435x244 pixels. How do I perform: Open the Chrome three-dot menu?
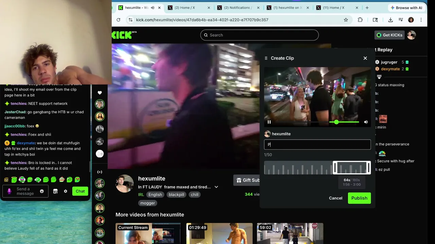coord(421,20)
